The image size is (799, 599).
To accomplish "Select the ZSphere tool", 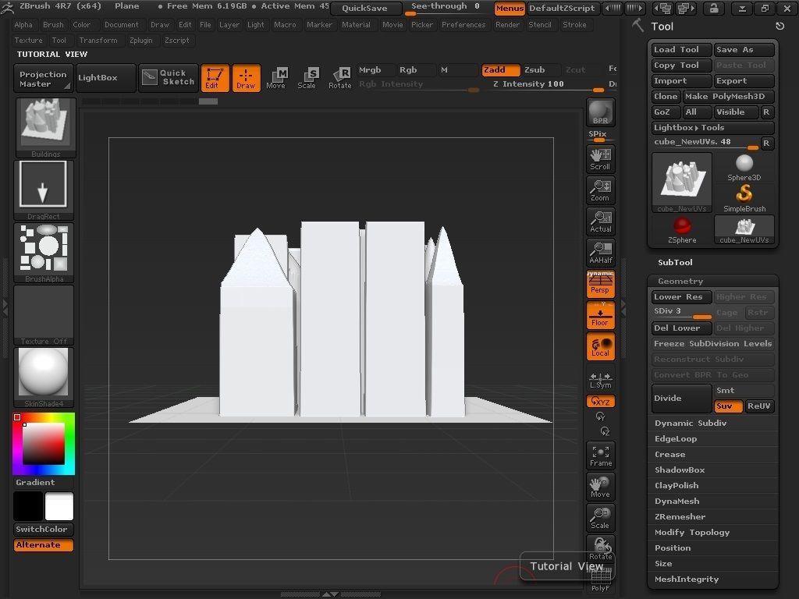I will pyautogui.click(x=682, y=230).
